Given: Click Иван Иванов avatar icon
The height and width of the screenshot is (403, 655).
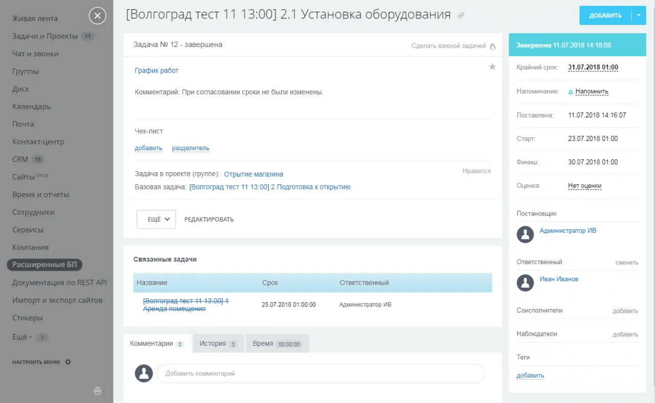Looking at the screenshot, I should click(525, 283).
